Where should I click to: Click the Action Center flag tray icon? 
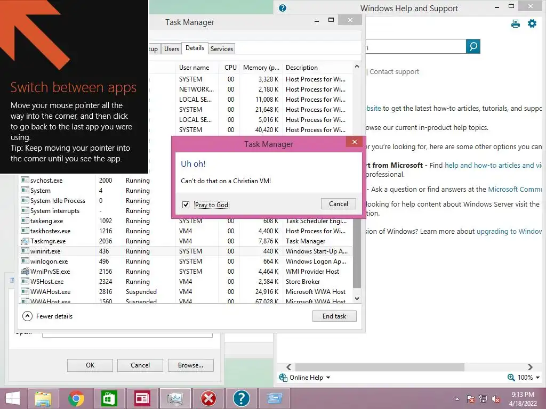pos(470,399)
